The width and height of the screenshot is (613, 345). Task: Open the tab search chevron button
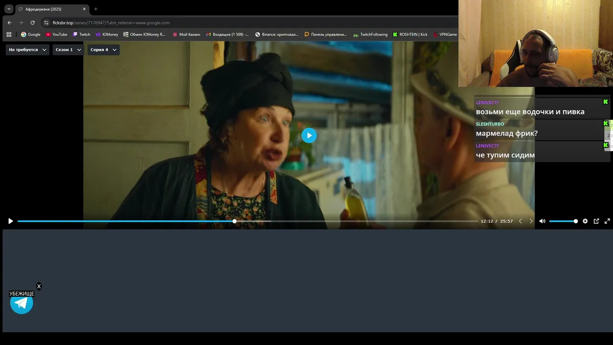coord(9,9)
